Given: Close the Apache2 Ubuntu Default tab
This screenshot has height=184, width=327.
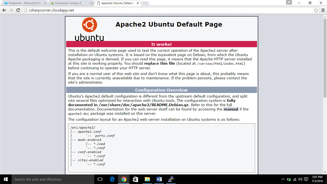Looking at the screenshot, I should coord(138,3).
